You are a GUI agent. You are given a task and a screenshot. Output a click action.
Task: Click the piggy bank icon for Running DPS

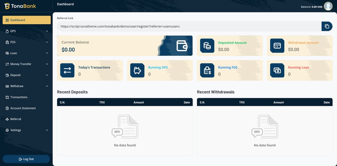(x=137, y=70)
